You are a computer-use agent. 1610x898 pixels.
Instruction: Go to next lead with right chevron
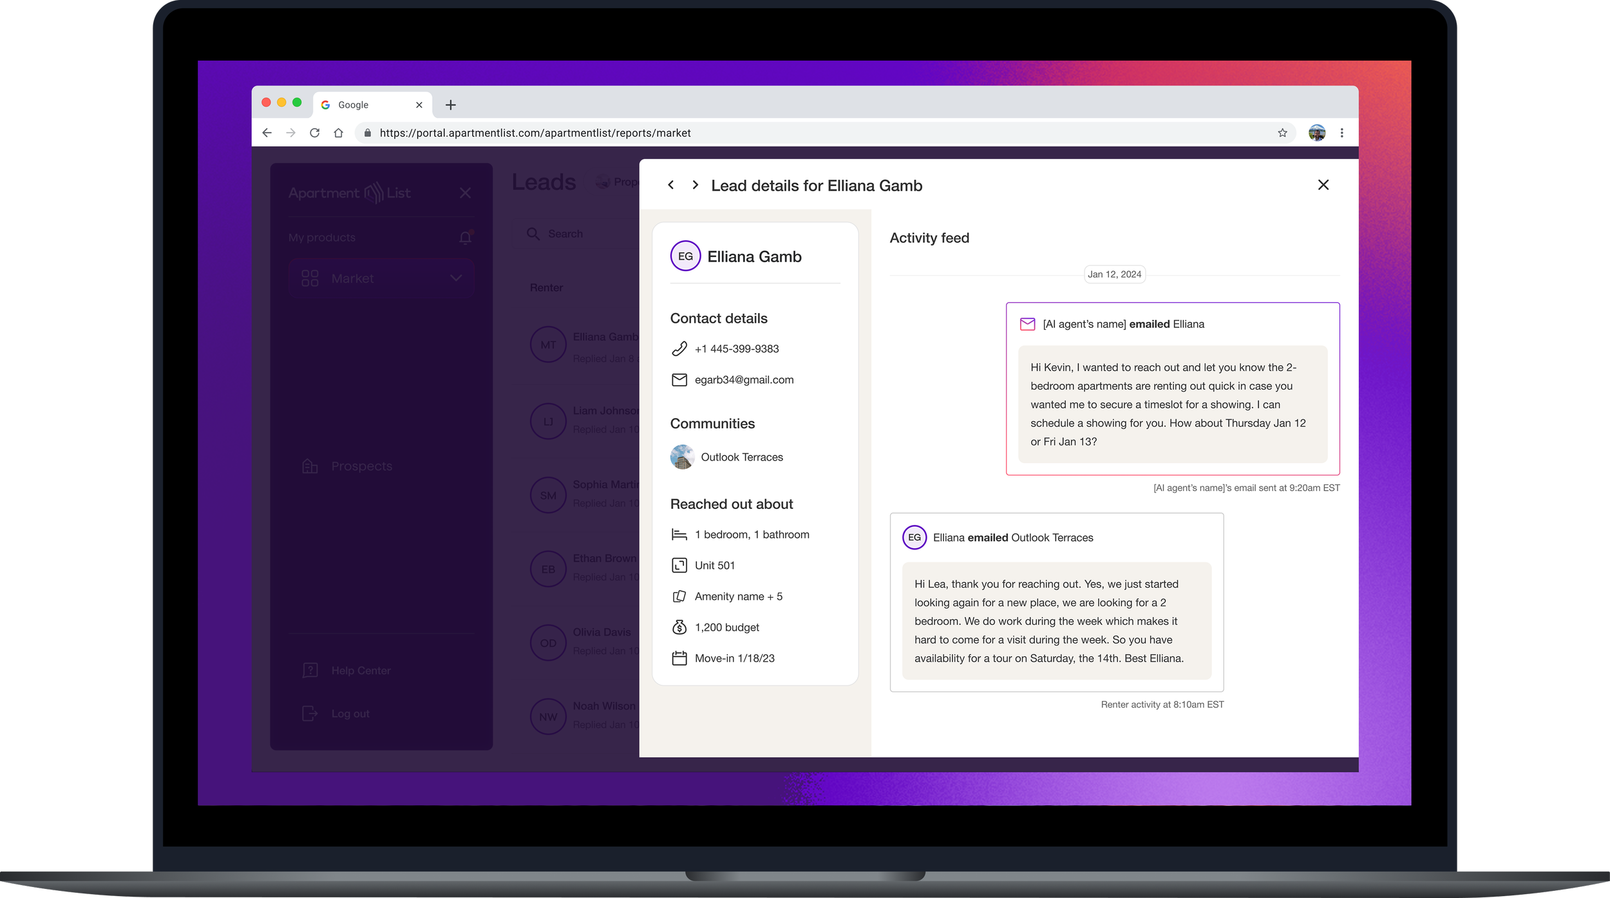(x=695, y=185)
